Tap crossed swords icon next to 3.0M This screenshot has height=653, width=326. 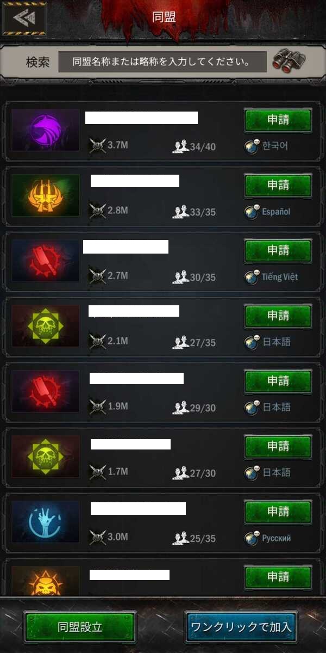97,538
